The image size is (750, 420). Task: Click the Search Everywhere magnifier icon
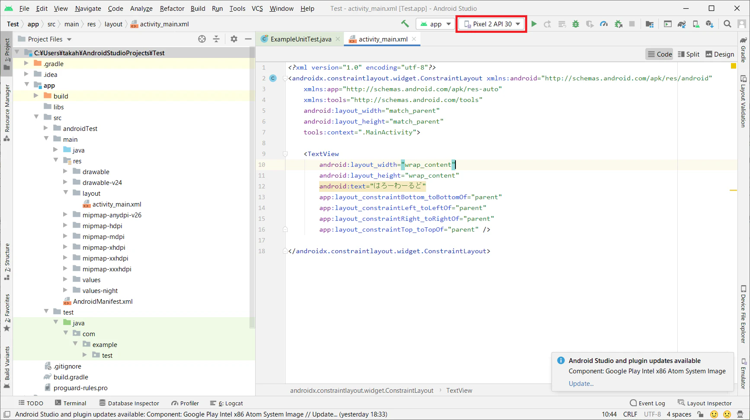tap(728, 24)
